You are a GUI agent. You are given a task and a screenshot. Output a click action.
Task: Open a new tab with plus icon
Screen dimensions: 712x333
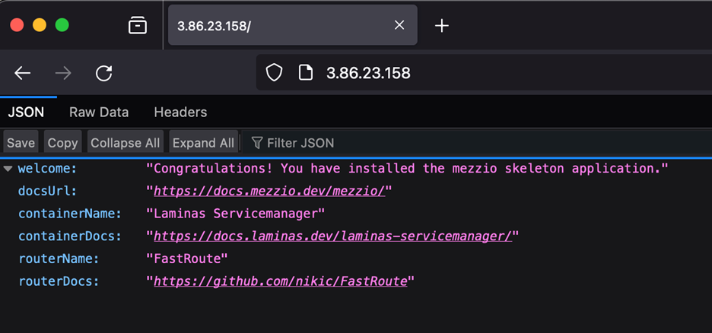pyautogui.click(x=442, y=25)
